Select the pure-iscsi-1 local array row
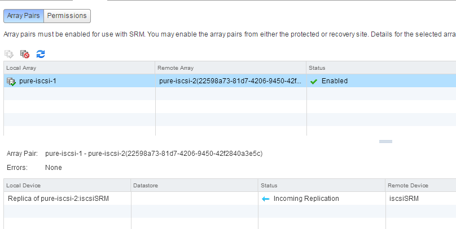 [x=230, y=81]
